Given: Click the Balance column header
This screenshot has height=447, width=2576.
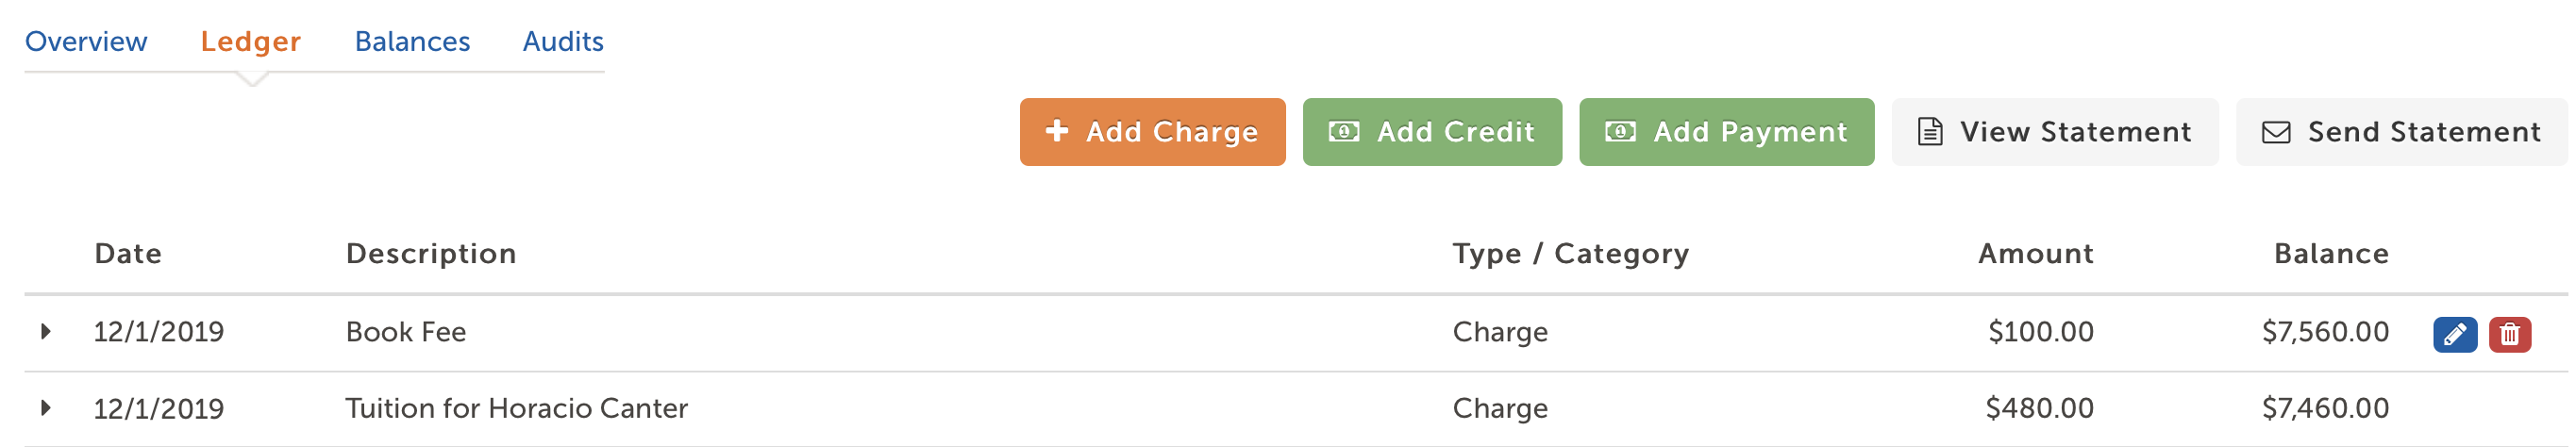Looking at the screenshot, I should (x=2331, y=254).
